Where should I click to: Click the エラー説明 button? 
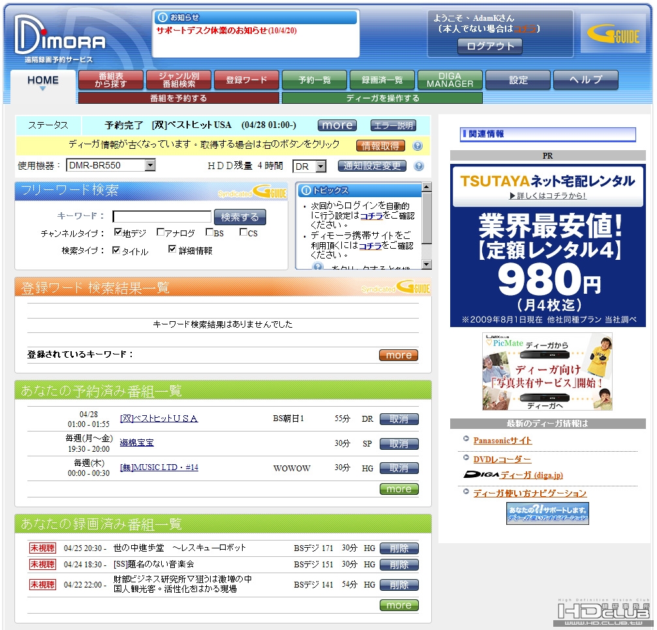tap(393, 125)
